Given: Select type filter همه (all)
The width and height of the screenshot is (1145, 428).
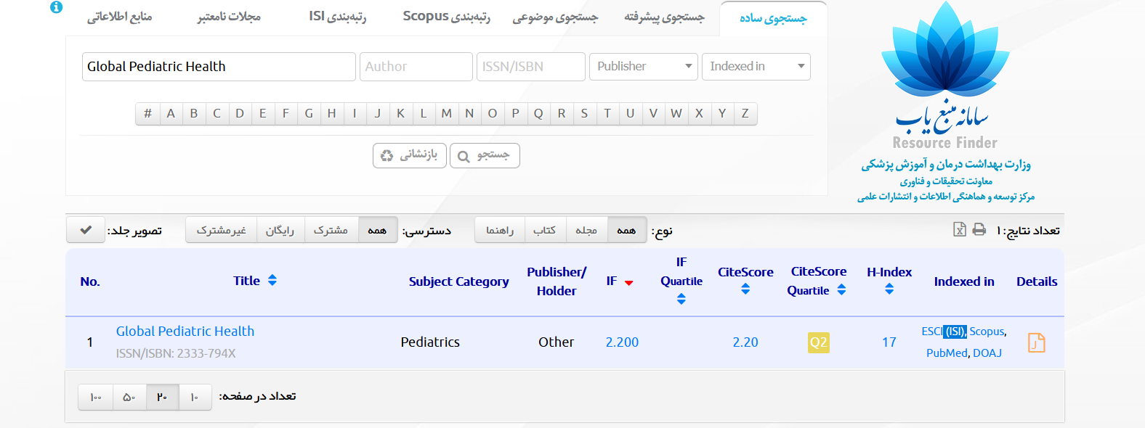Looking at the screenshot, I should click(x=626, y=230).
